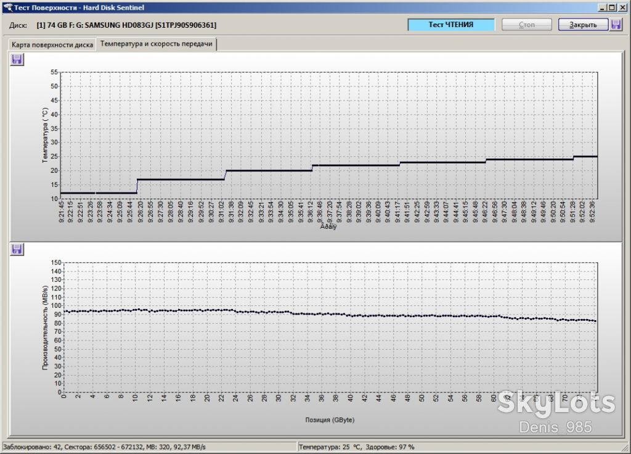The width and height of the screenshot is (631, 454).
Task: Click the Hard Disk Sentinel title bar icon
Action: click(7, 7)
